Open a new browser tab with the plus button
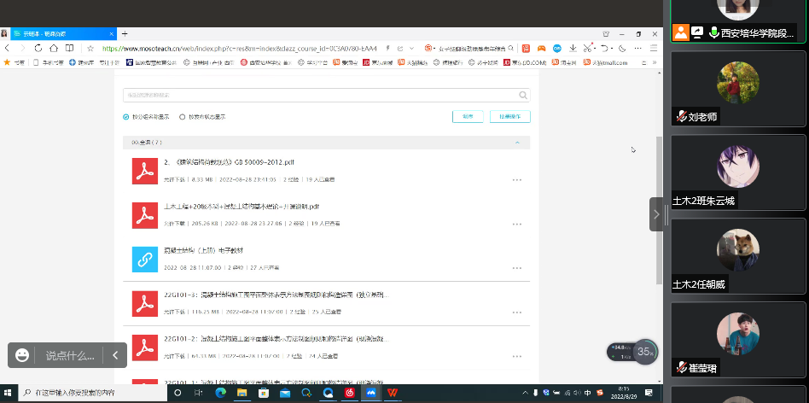This screenshot has width=809, height=403. click(x=125, y=33)
